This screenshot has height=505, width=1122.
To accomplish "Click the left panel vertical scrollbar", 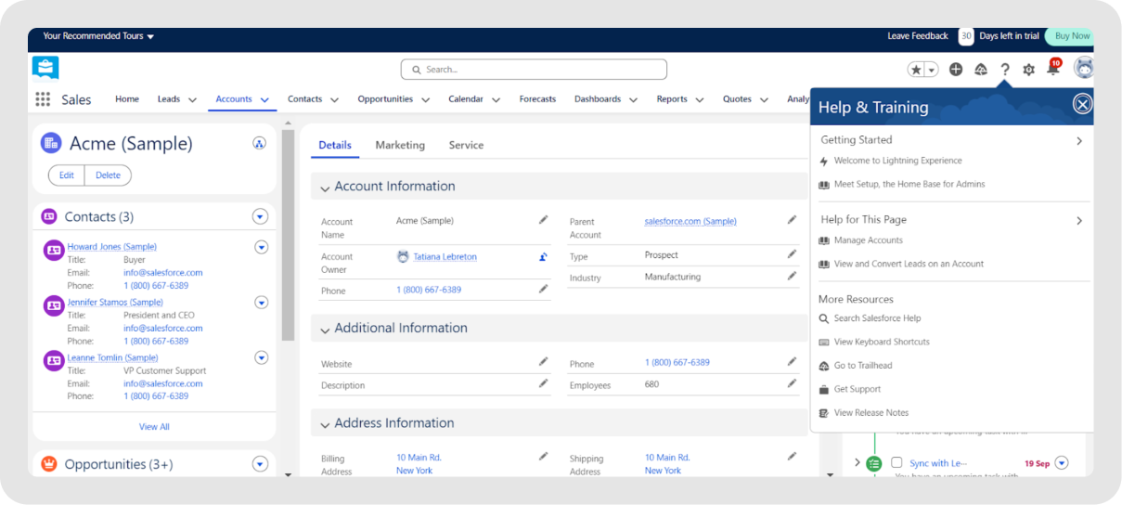I will tap(288, 236).
